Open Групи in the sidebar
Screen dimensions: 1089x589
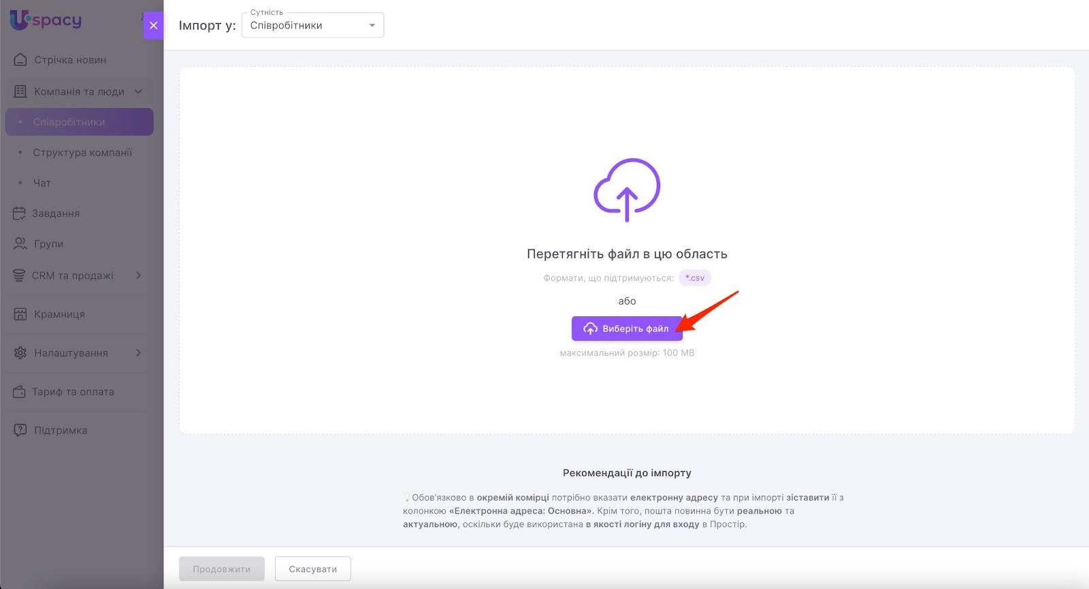48,243
